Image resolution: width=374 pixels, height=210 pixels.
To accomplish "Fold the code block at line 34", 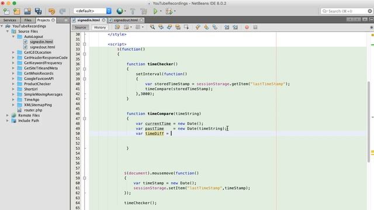I will point(84,54).
